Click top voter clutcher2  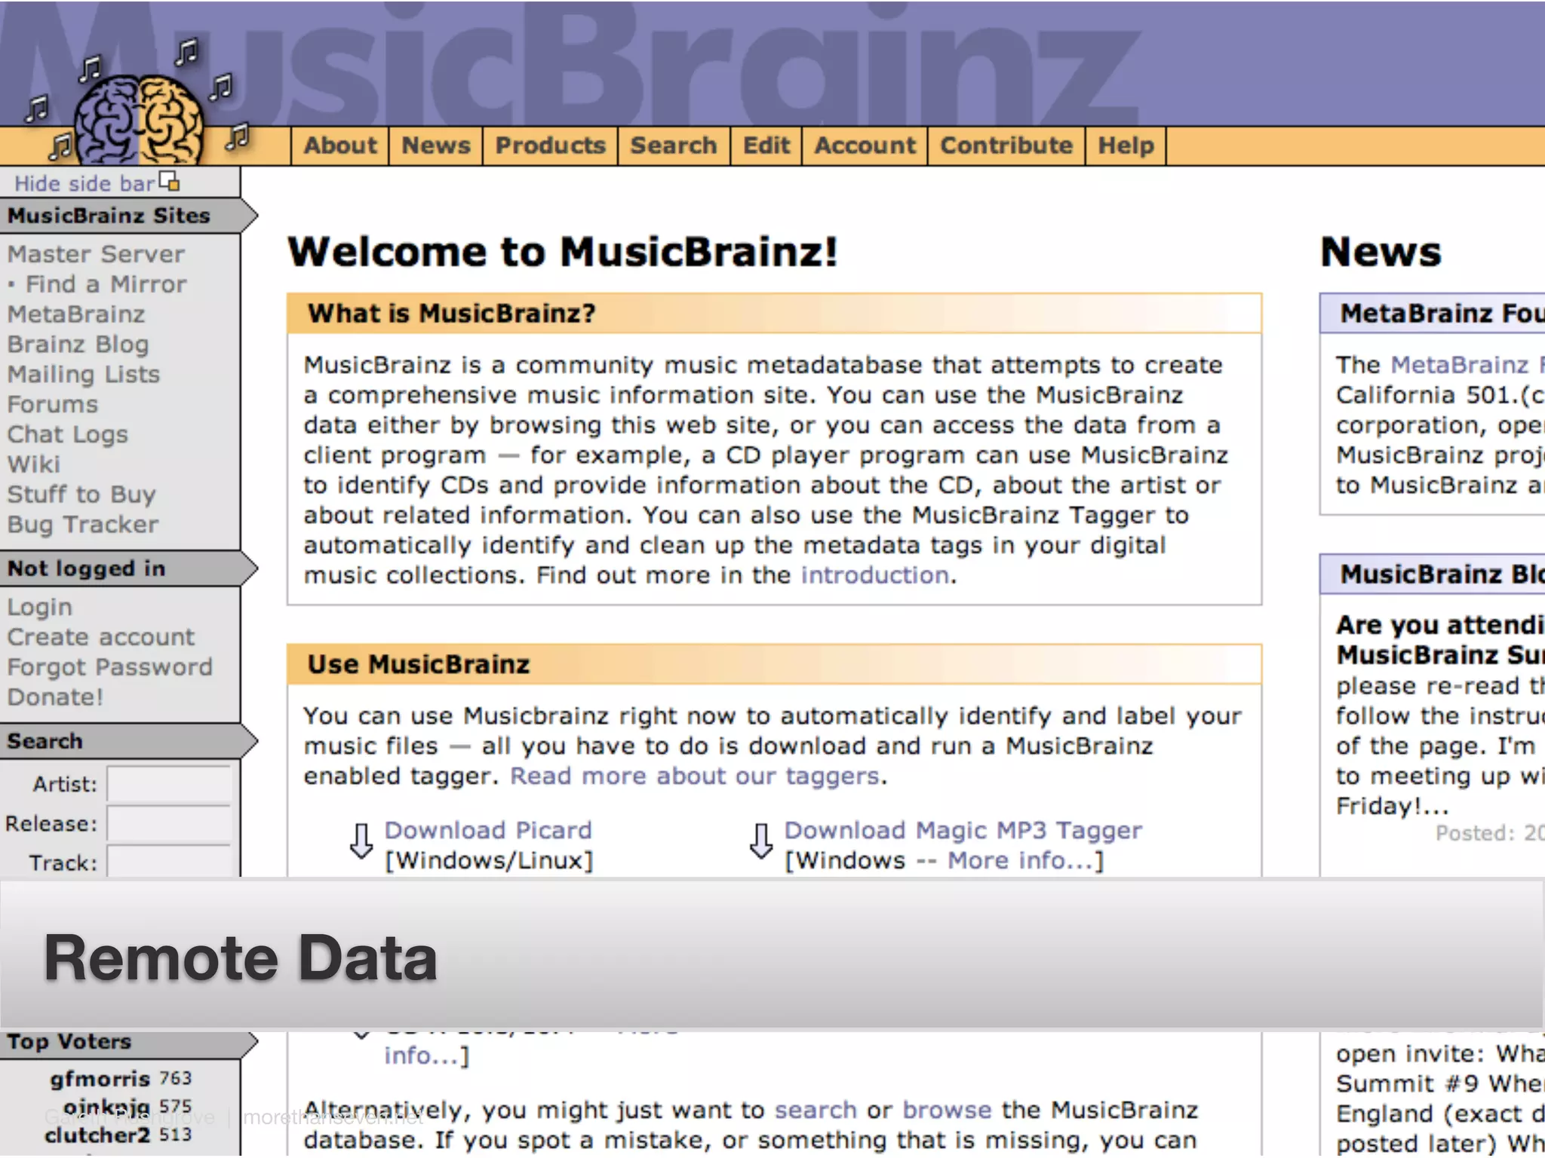[97, 1135]
